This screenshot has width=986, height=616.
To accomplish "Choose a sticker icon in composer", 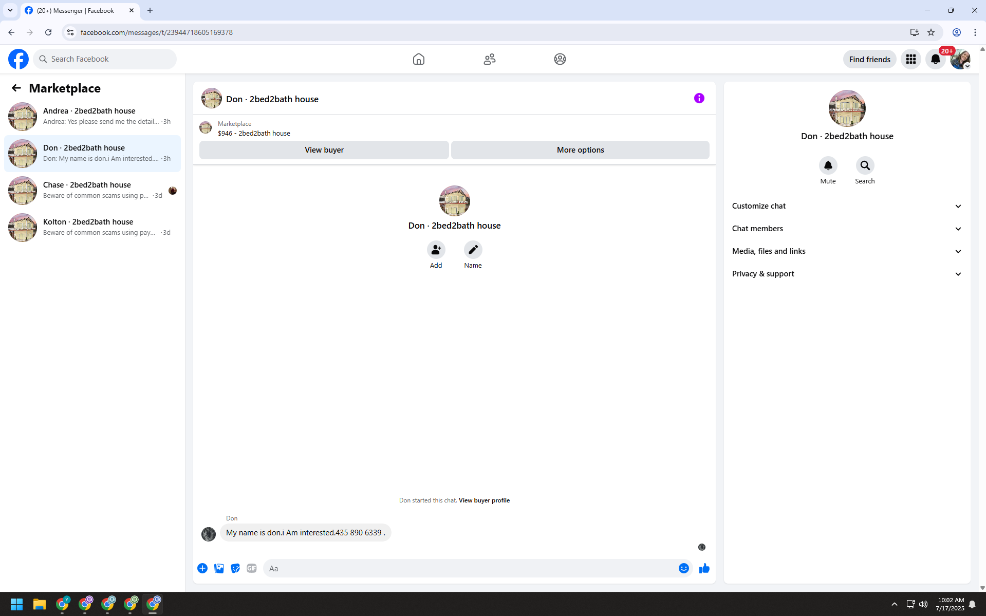I will tap(235, 568).
